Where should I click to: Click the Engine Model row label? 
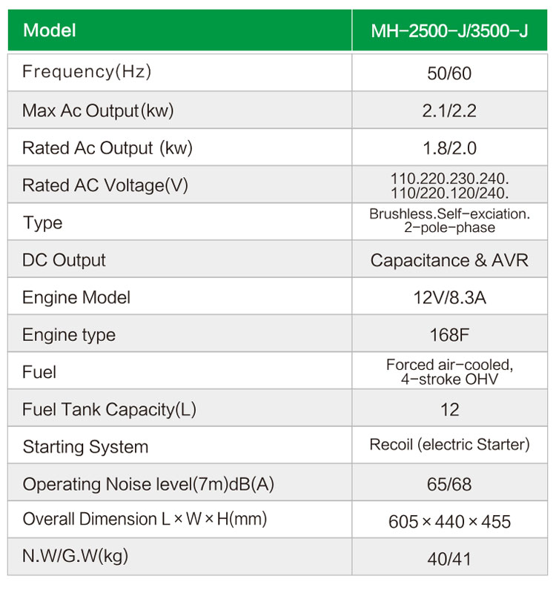pos(76,297)
